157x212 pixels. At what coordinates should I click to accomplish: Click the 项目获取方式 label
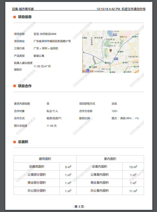pyautogui.click(x=87, y=104)
